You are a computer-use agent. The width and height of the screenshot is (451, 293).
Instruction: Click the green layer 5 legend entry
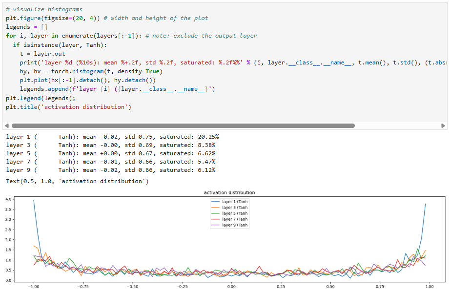pyautogui.click(x=234, y=213)
